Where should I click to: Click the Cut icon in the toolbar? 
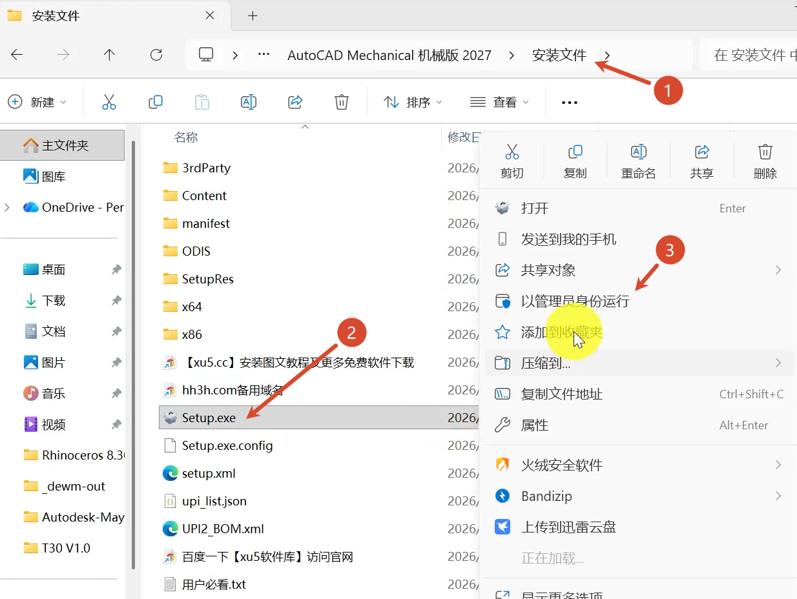point(109,102)
